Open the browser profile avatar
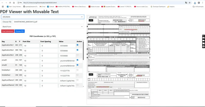 199,3
